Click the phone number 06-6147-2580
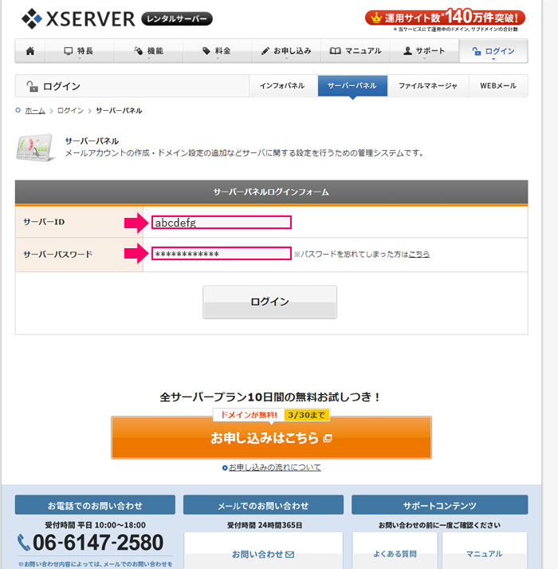Image resolution: width=558 pixels, height=569 pixels. (98, 543)
